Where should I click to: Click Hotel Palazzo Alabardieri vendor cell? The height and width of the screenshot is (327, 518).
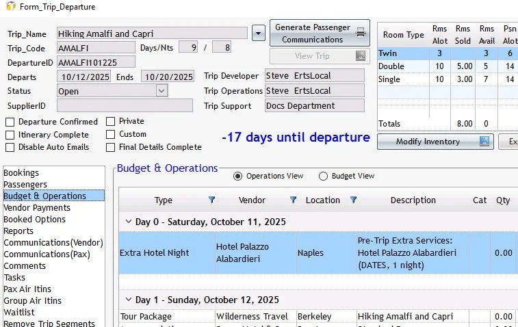(256, 252)
